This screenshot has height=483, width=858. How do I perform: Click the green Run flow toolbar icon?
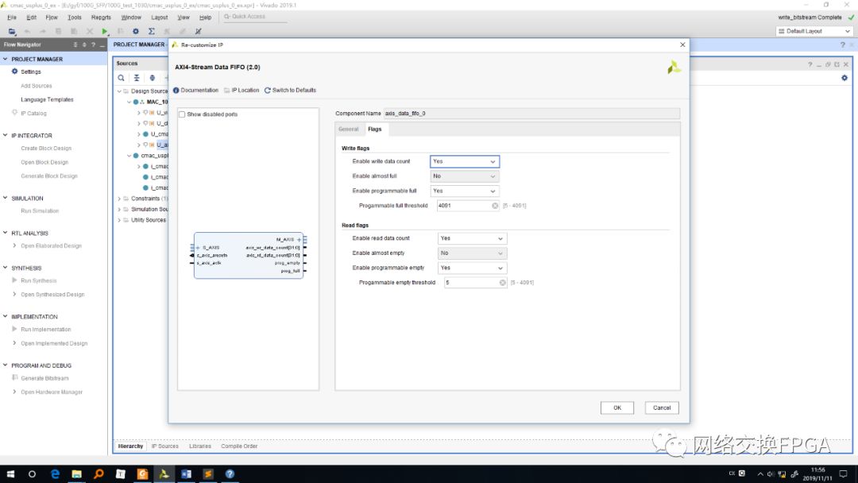[x=105, y=31]
